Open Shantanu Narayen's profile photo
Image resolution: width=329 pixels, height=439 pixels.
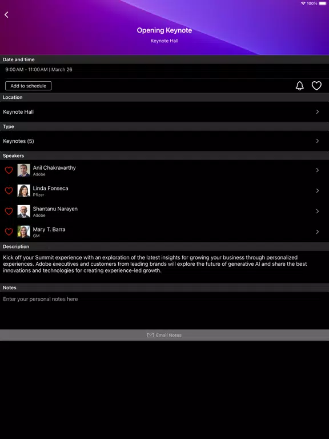24,211
